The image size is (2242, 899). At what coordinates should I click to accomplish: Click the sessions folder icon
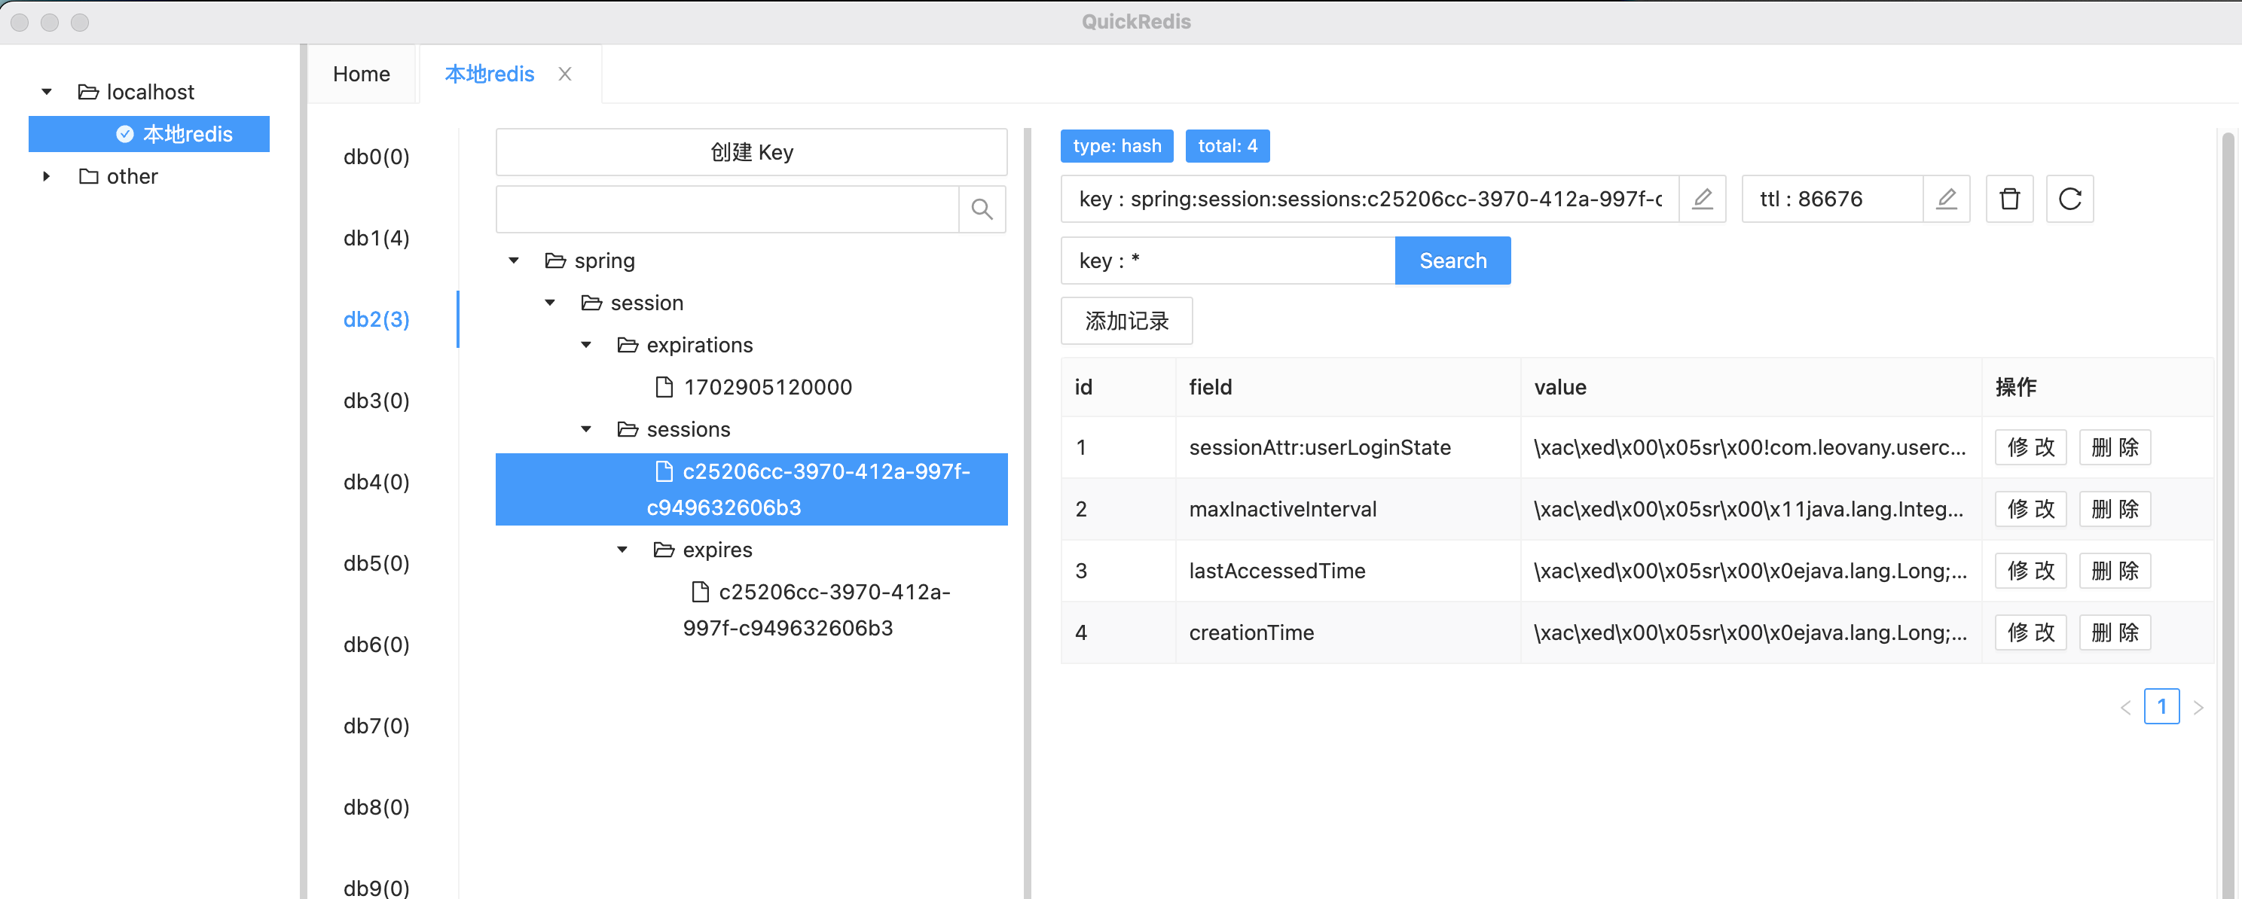click(x=628, y=429)
